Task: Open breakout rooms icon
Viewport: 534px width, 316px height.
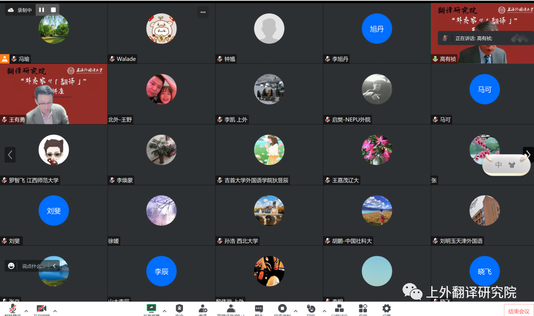Action: [339, 309]
